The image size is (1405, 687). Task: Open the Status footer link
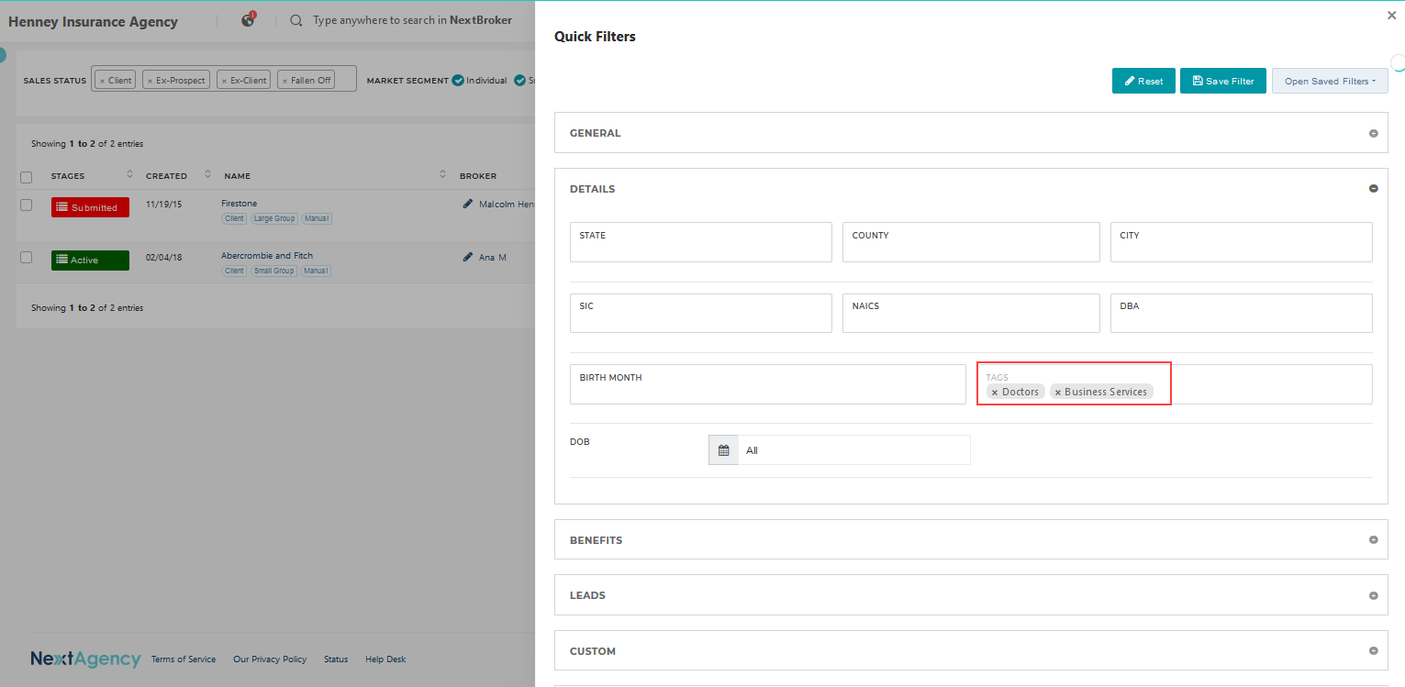click(x=336, y=659)
